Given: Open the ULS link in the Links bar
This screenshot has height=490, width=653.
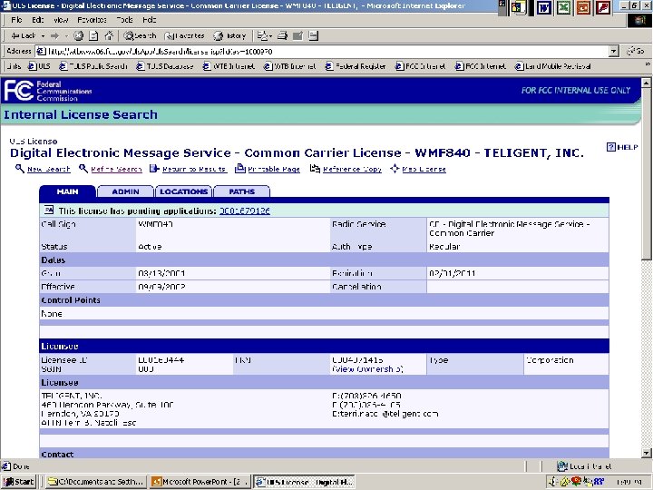Looking at the screenshot, I should click(x=39, y=66).
